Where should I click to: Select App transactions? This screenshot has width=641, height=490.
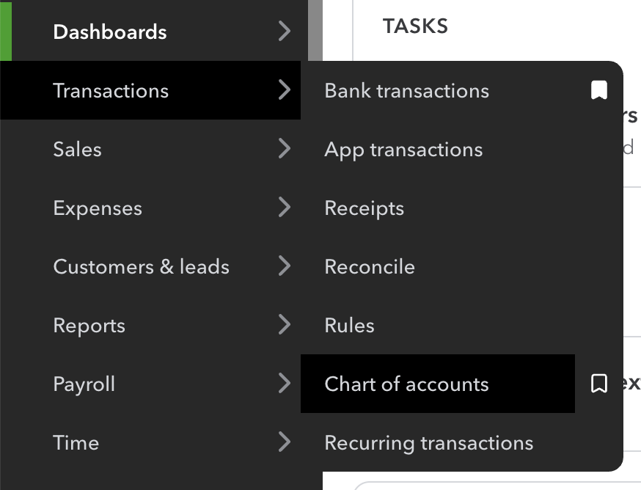(403, 149)
